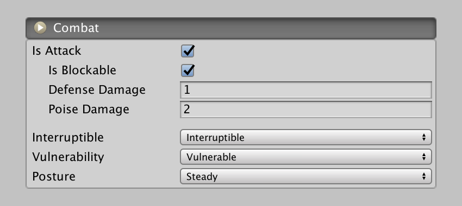Click the Posture property label
Screen dimensions: 462x206
click(x=54, y=176)
